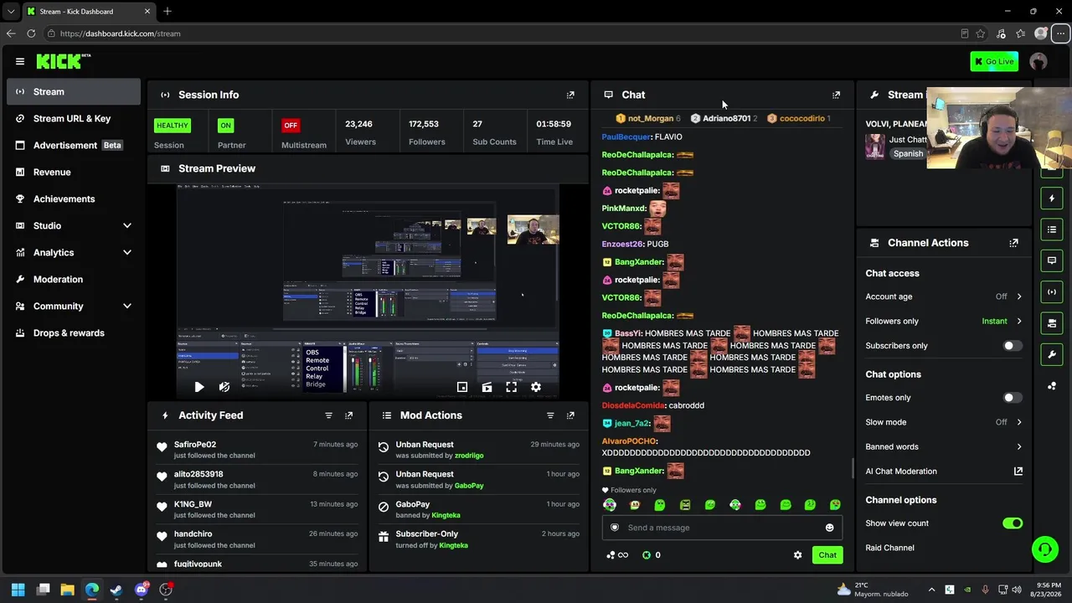This screenshot has width=1072, height=603.
Task: Reload the browser page
Action: 31,33
